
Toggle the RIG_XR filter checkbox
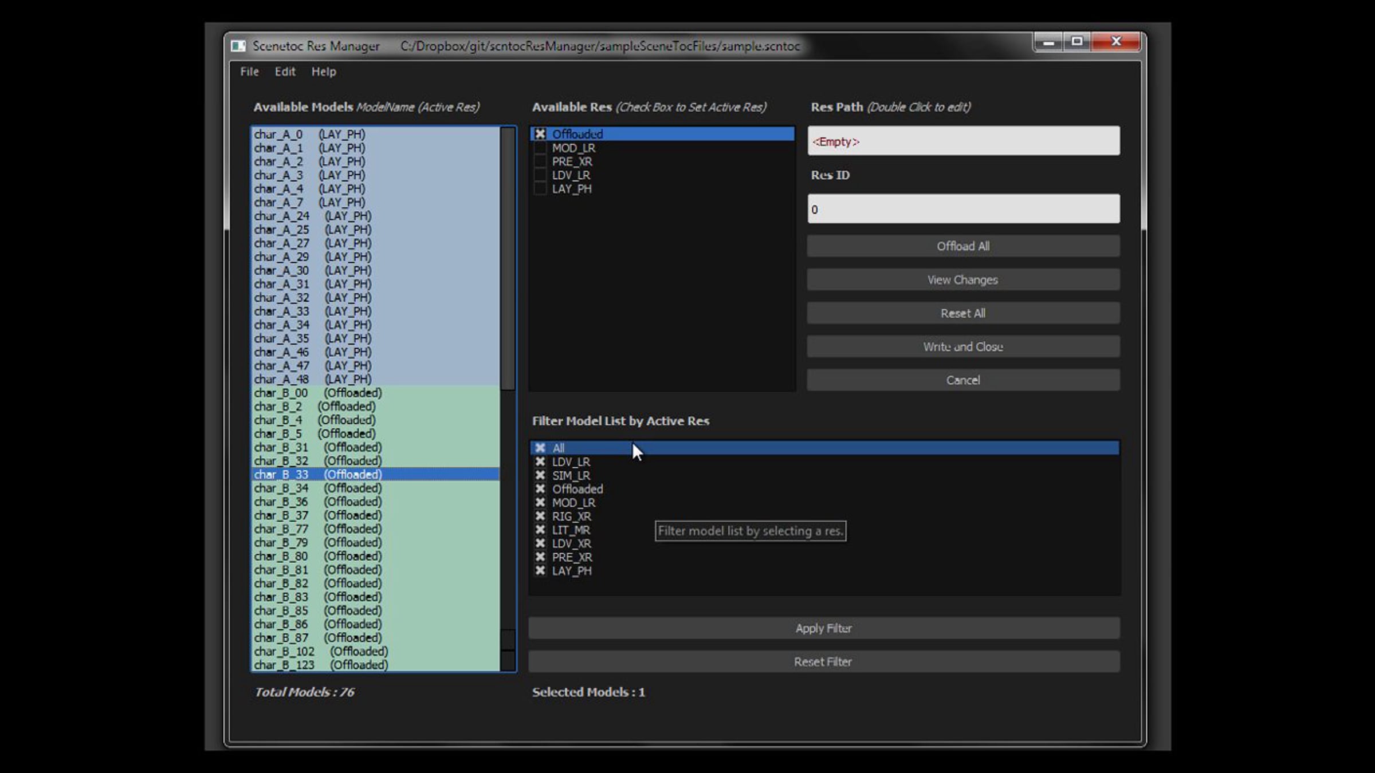point(540,516)
